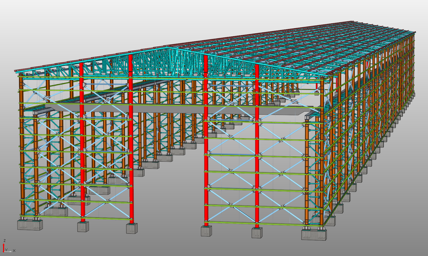428x256 pixels.
Task: Pick the footing under the rightmost red column
Action: 257,233
